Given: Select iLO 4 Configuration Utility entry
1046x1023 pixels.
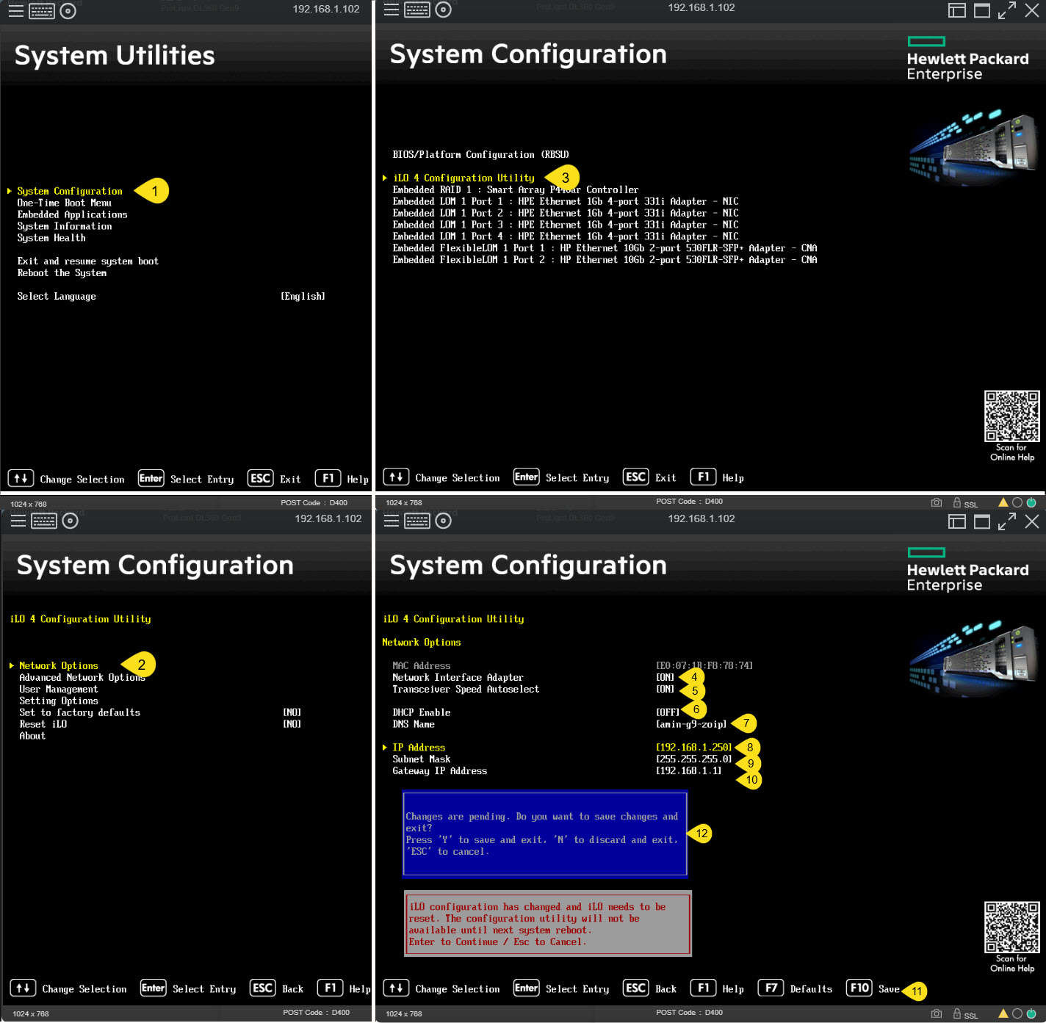Looking at the screenshot, I should [464, 178].
